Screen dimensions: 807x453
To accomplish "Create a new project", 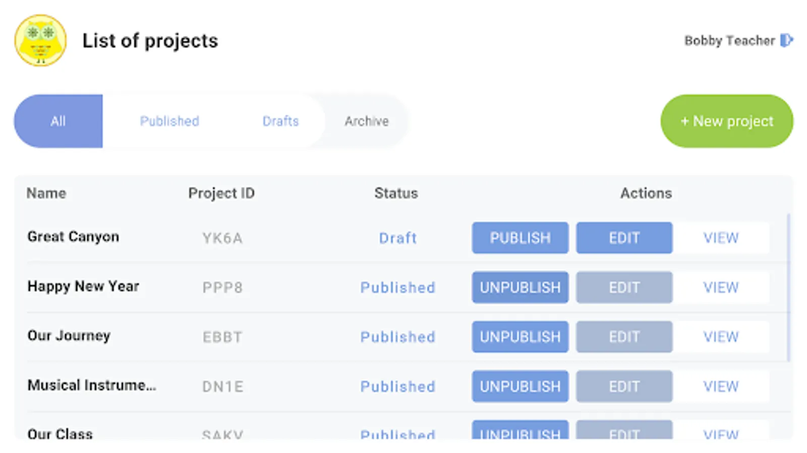I will coord(726,121).
